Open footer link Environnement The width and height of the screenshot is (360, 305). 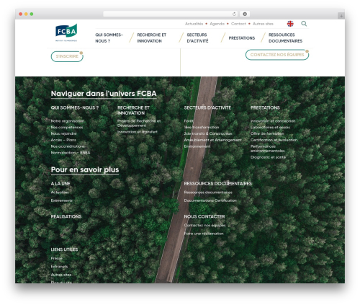click(197, 146)
